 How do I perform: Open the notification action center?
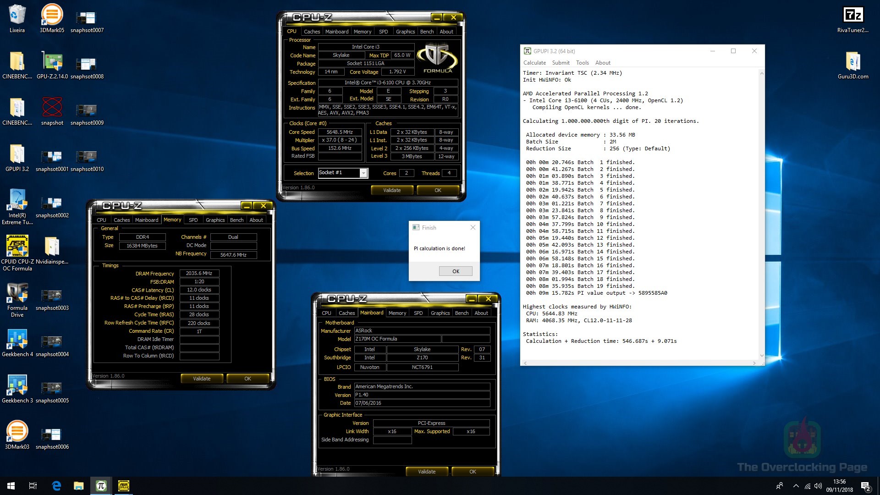coord(865,486)
